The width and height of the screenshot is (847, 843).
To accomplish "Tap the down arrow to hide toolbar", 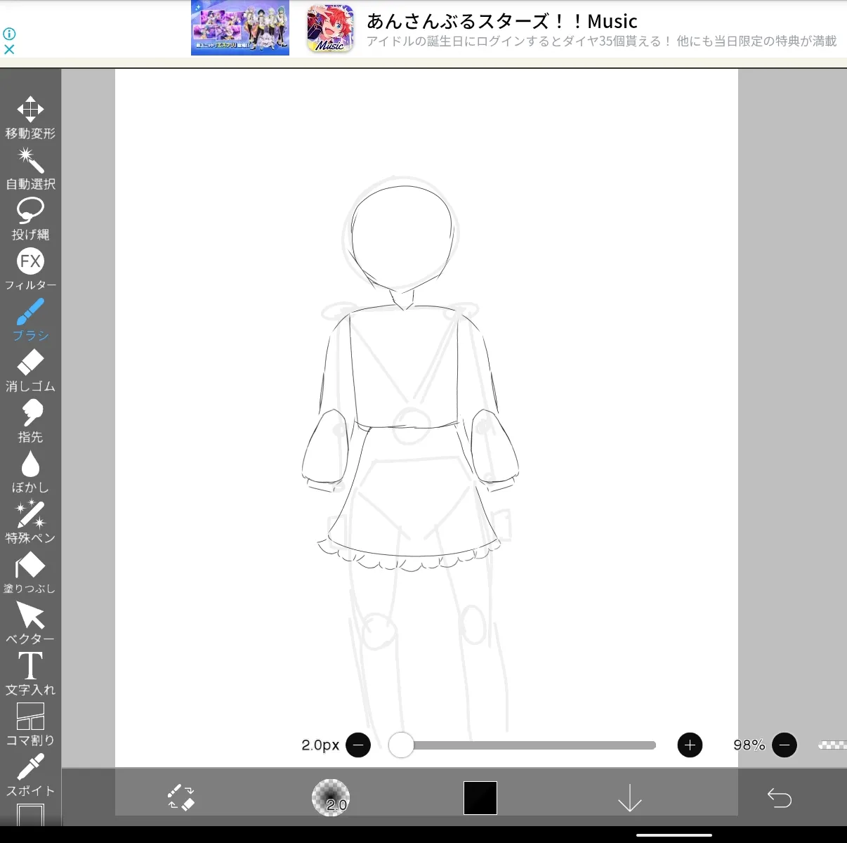I will point(630,798).
